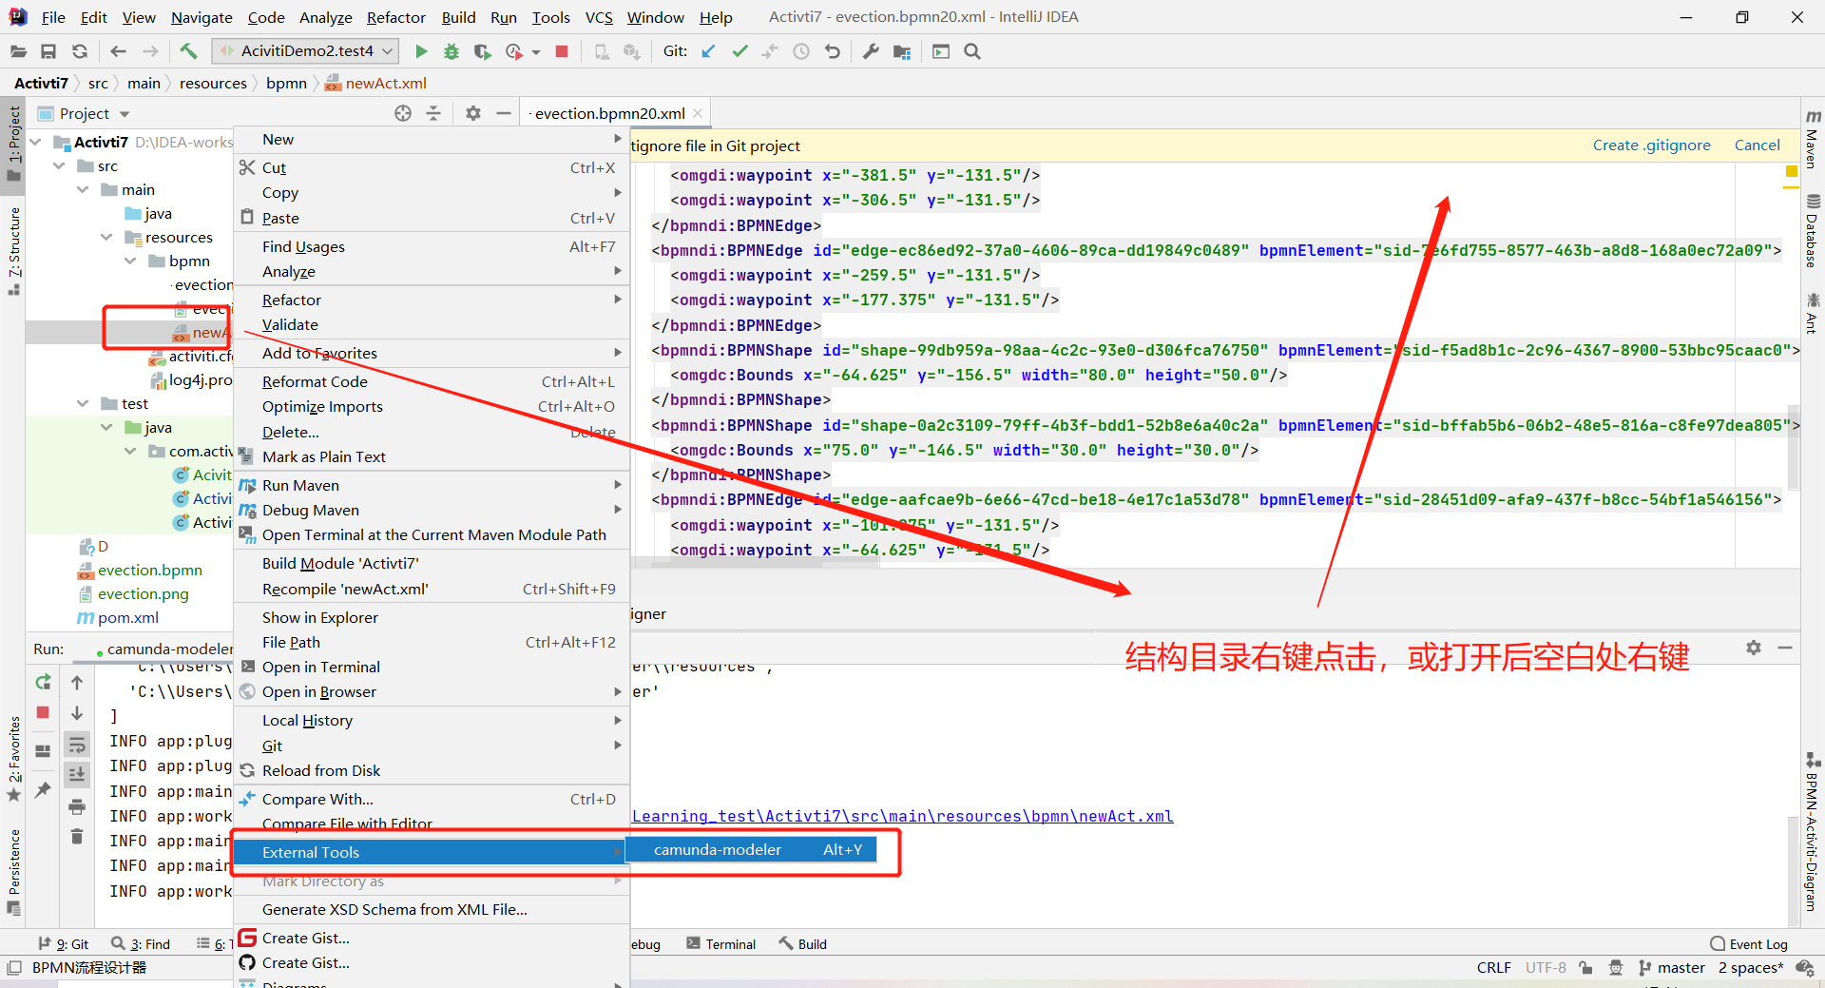Collapse the Activti7 root tree node
The height and width of the screenshot is (988, 1825).
coord(36,142)
